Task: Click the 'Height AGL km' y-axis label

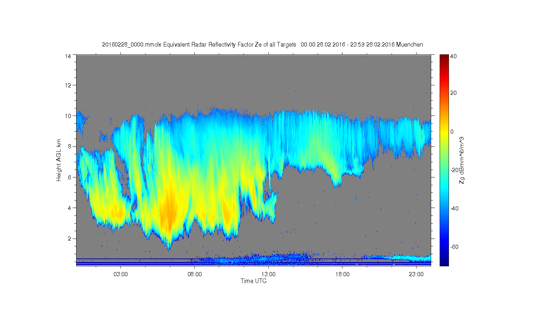Action: pos(59,160)
